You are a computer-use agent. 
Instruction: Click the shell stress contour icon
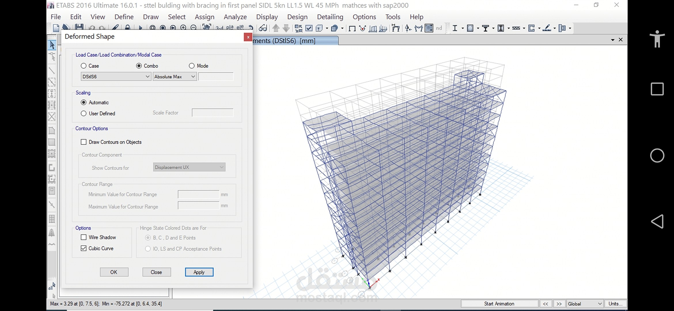point(429,28)
